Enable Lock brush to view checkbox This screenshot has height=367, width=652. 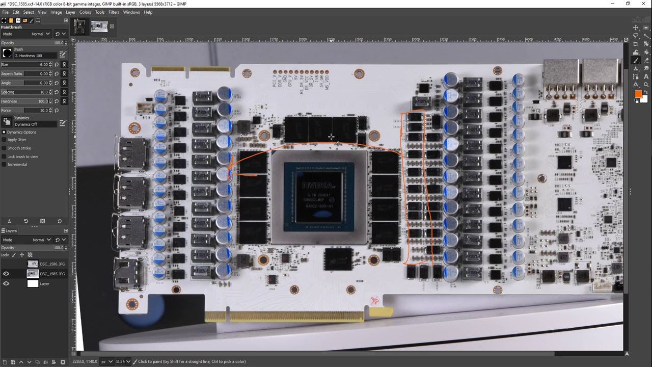(4, 156)
